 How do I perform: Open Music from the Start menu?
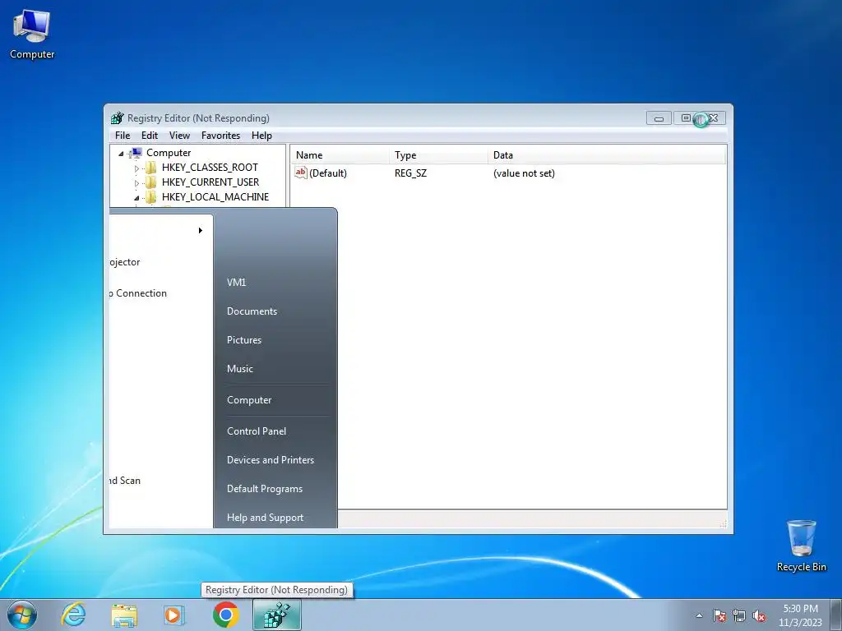[x=240, y=369]
